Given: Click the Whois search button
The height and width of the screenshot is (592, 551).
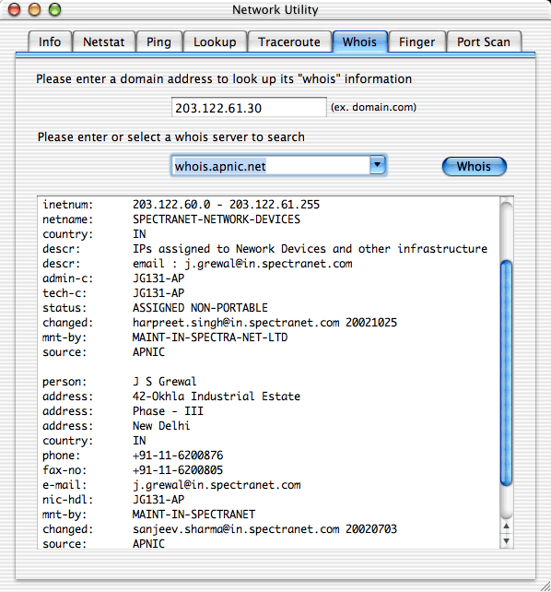Looking at the screenshot, I should click(475, 167).
